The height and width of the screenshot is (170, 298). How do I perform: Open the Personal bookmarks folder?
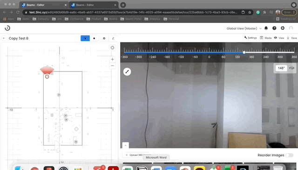[x=171, y=19]
